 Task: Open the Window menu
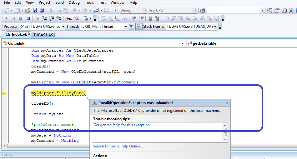point(118,2)
